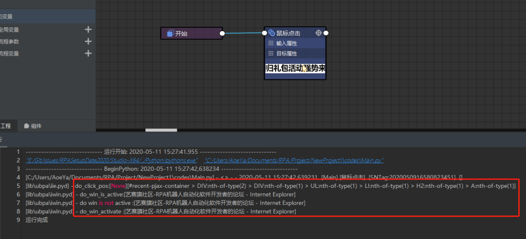The width and height of the screenshot is (526, 239).
Task: Click the target screenshot thumbnail in 鼠标点击 node
Action: (x=295, y=69)
